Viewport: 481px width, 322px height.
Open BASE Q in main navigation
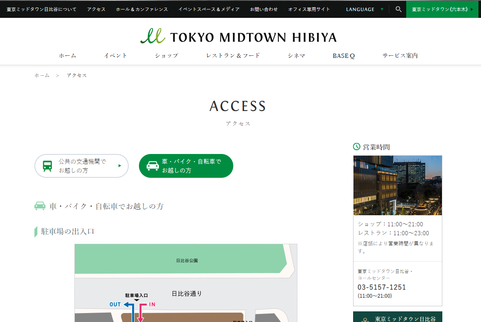344,56
